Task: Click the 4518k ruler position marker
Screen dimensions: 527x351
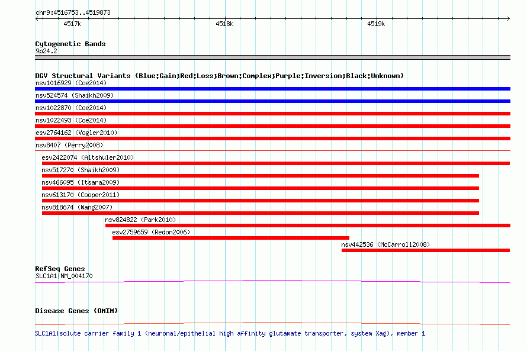Action: 224,24
